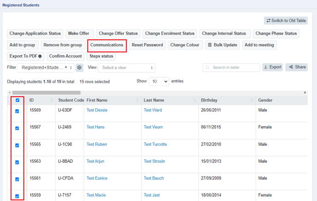Open the Communications action

(107, 45)
